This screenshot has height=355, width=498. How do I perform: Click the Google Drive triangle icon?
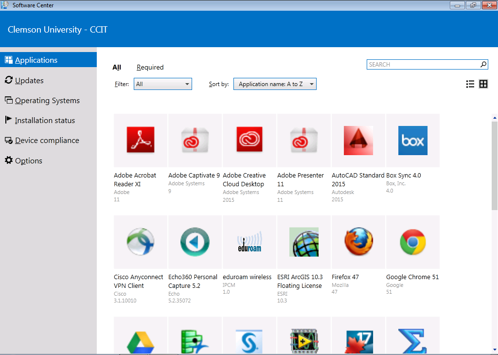(x=141, y=342)
